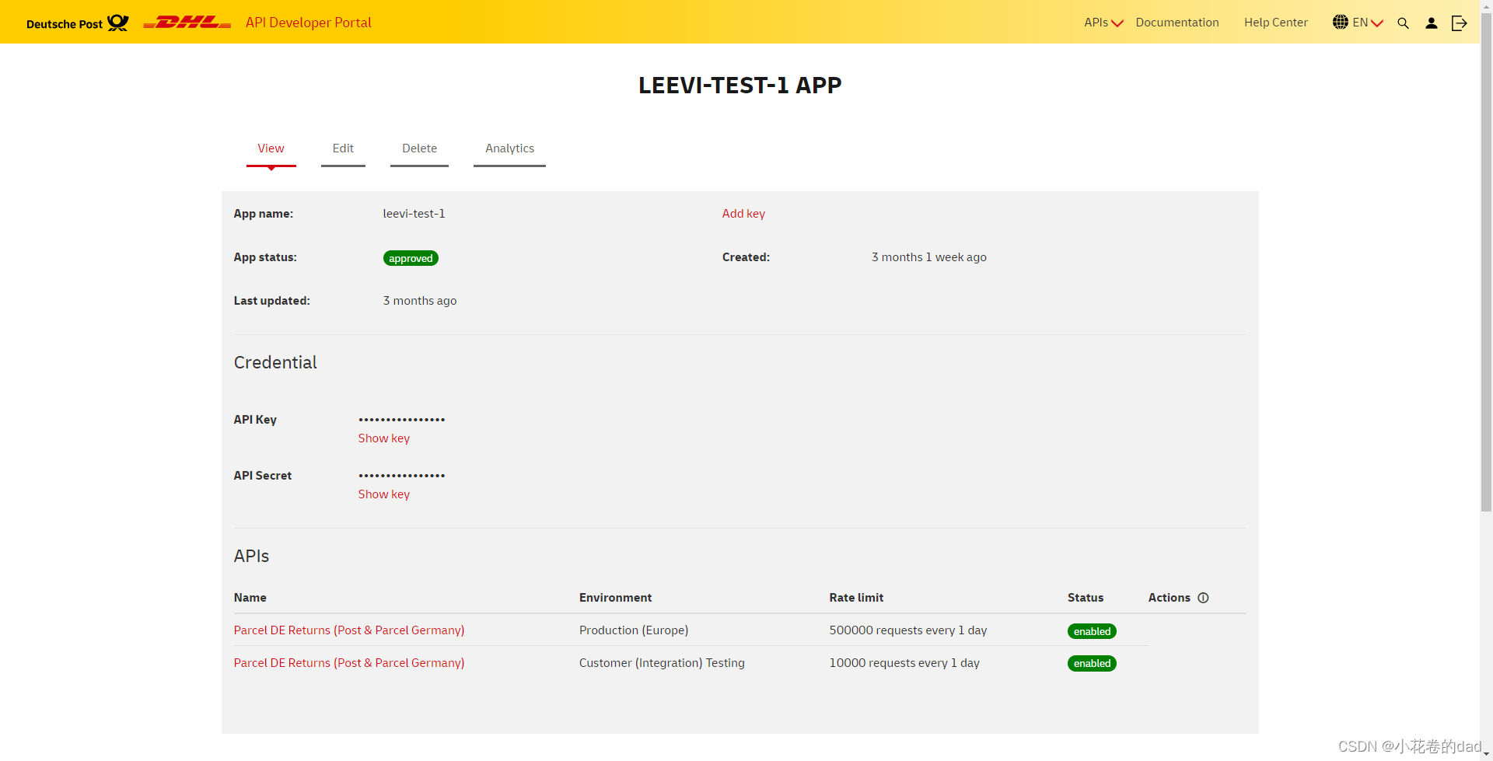Show the API Key value
This screenshot has height=761, width=1493.
(383, 438)
